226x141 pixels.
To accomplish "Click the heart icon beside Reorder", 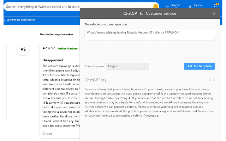I will (167, 6).
